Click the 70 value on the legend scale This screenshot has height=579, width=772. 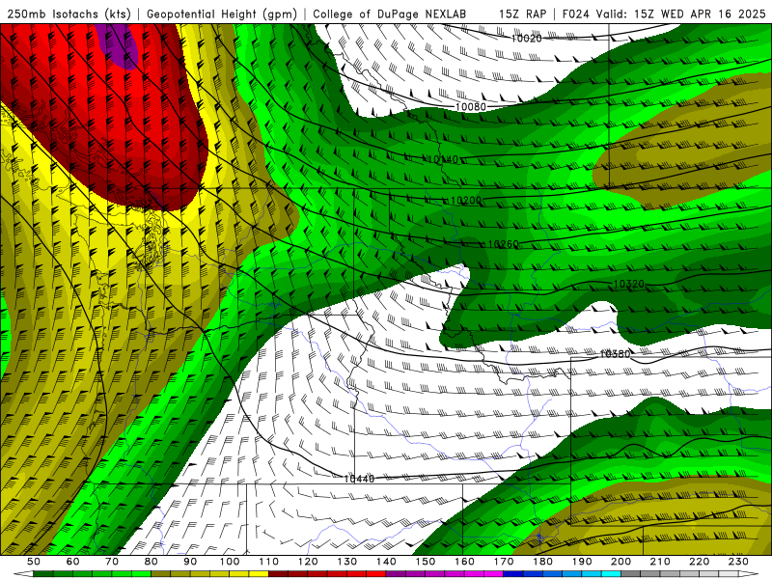click(112, 562)
